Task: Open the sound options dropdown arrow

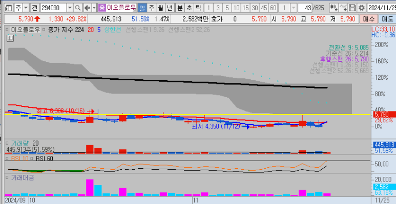Action: click(94, 8)
